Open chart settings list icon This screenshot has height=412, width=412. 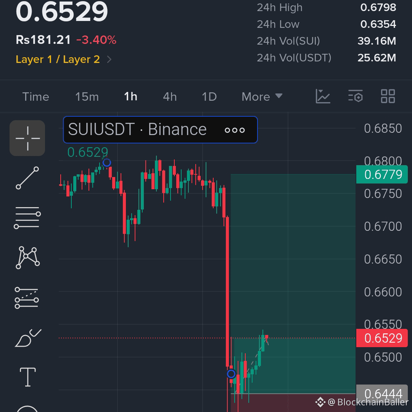click(356, 96)
